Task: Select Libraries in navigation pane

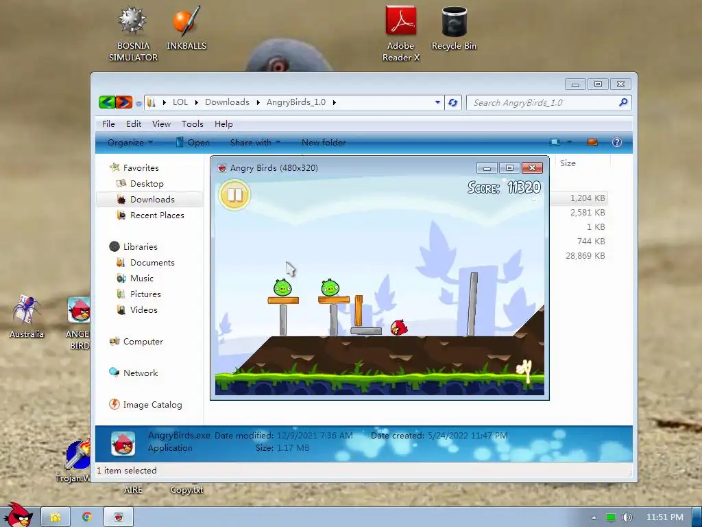Action: tap(140, 246)
